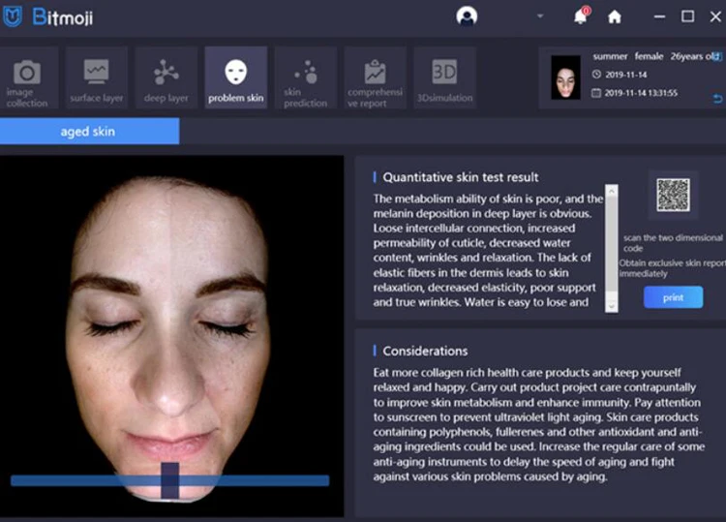Click the scrollbar up arrow in test result
The image size is (726, 522).
pos(612,191)
